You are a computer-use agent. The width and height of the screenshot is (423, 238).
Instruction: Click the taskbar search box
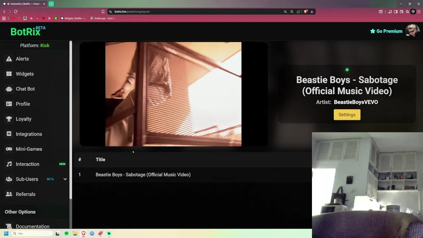click(32, 233)
